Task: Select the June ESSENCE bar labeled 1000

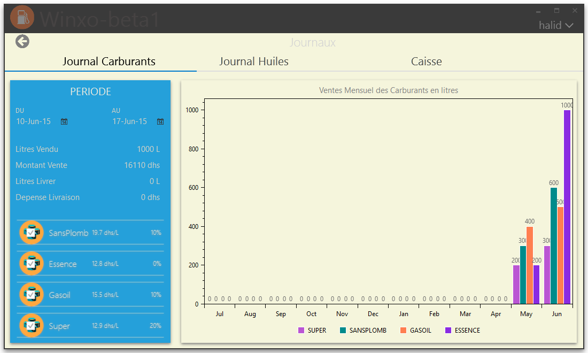Action: [x=567, y=206]
